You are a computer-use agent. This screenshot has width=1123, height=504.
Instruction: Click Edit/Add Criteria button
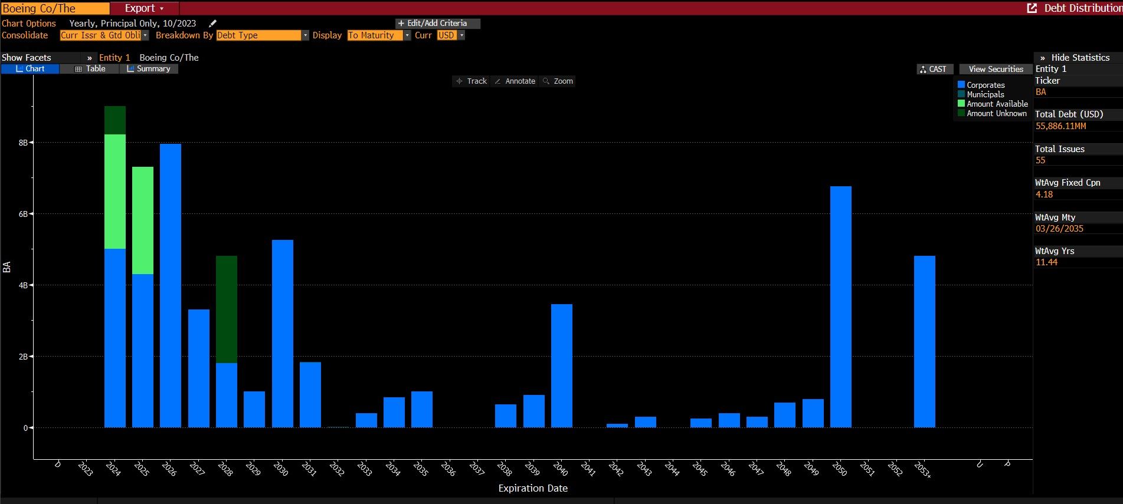(438, 24)
